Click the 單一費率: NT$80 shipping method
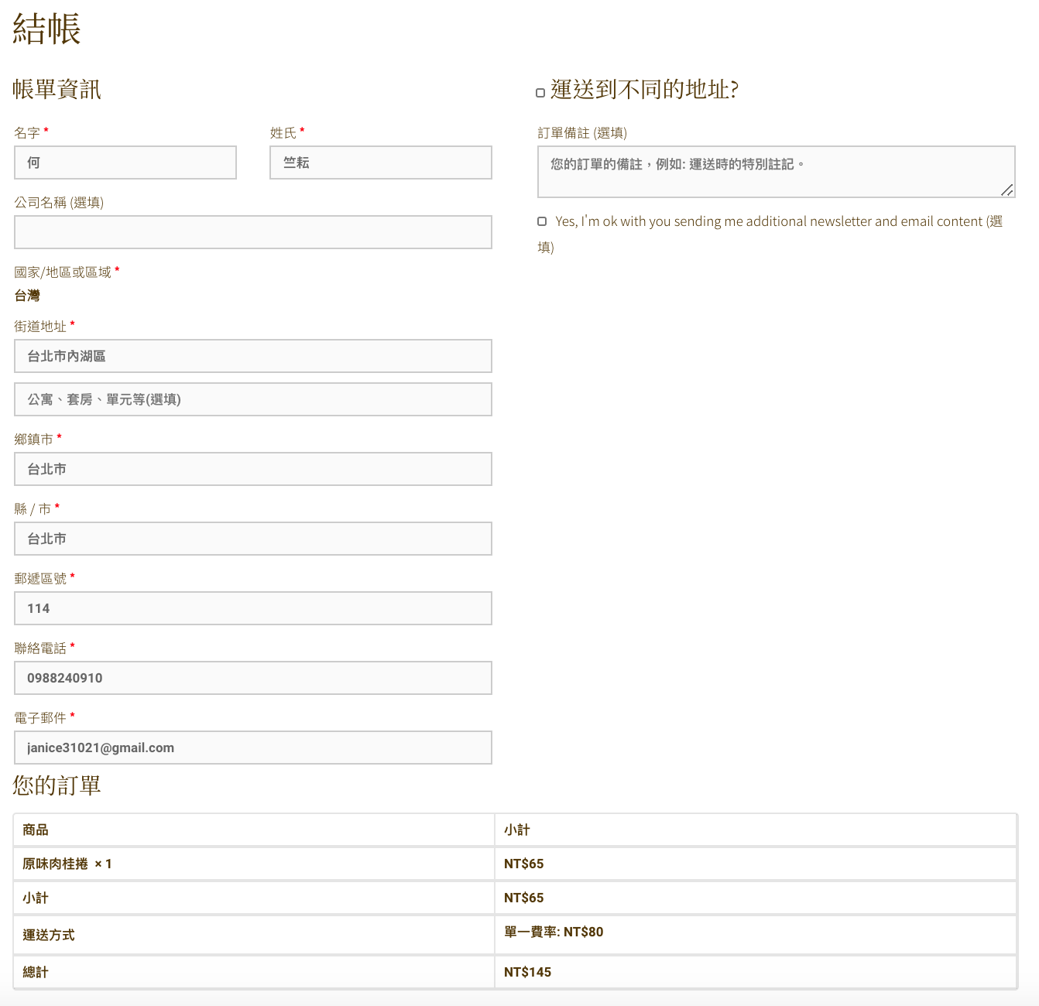The image size is (1039, 1006). point(554,932)
